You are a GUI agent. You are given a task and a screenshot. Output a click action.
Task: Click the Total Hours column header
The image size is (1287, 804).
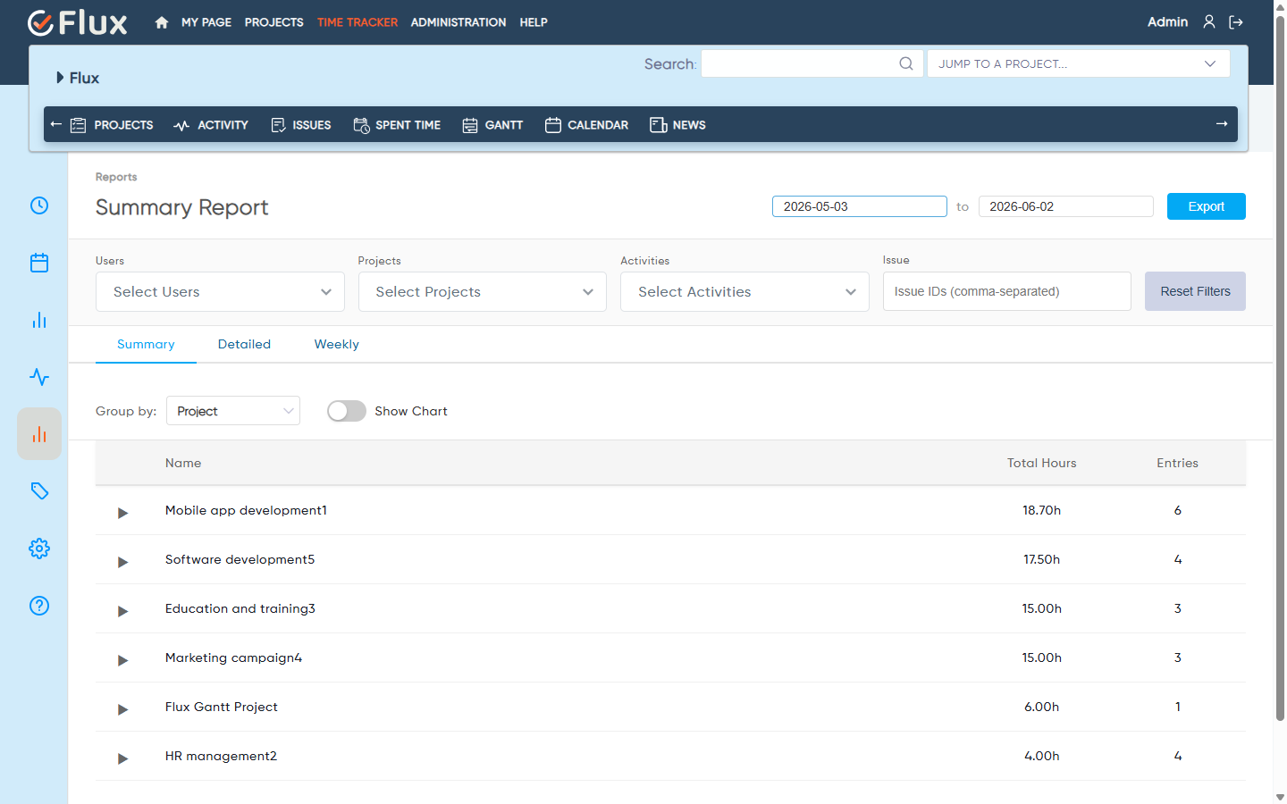pos(1042,463)
